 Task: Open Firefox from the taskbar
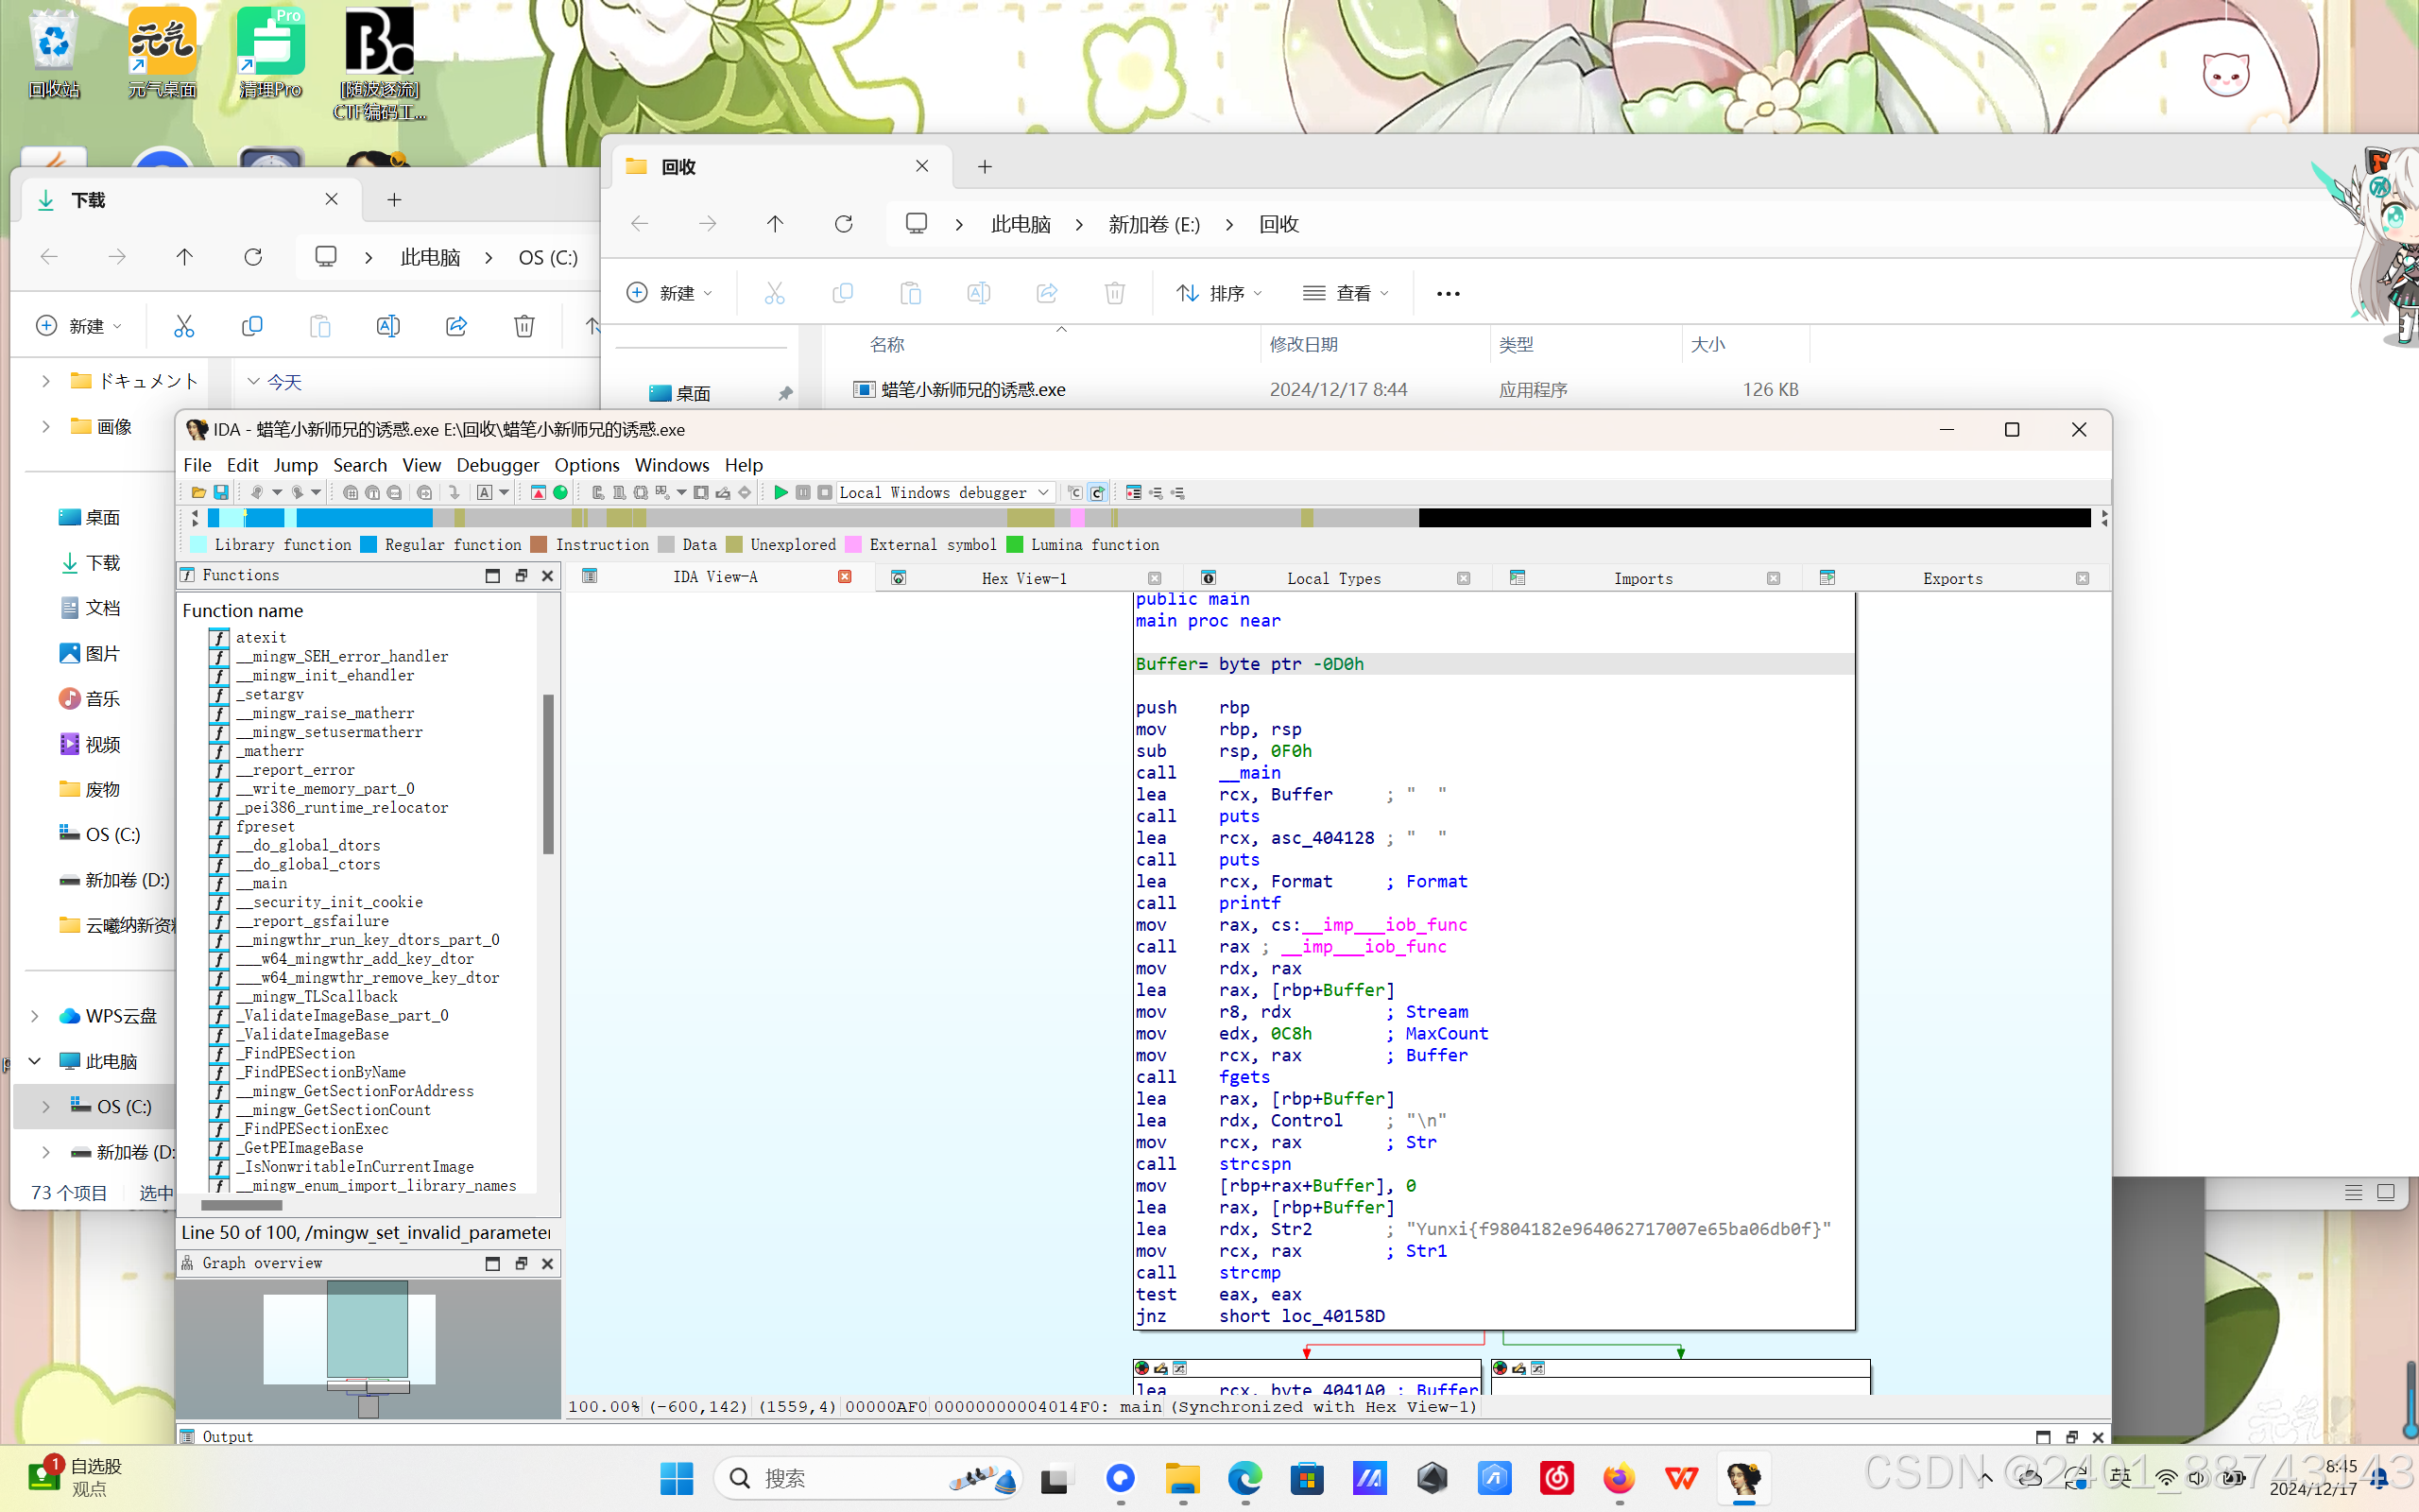tap(1619, 1478)
